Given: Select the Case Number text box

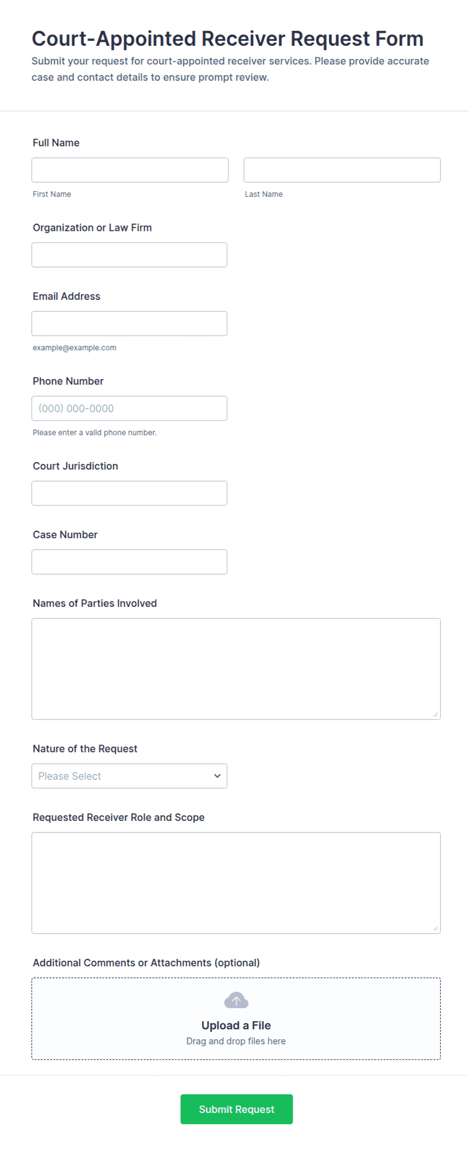Looking at the screenshot, I should pos(129,562).
